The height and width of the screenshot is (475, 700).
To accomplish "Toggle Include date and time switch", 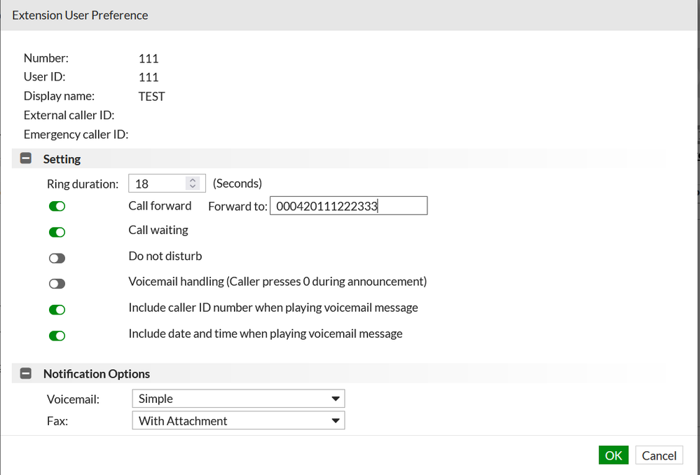I will (x=57, y=336).
